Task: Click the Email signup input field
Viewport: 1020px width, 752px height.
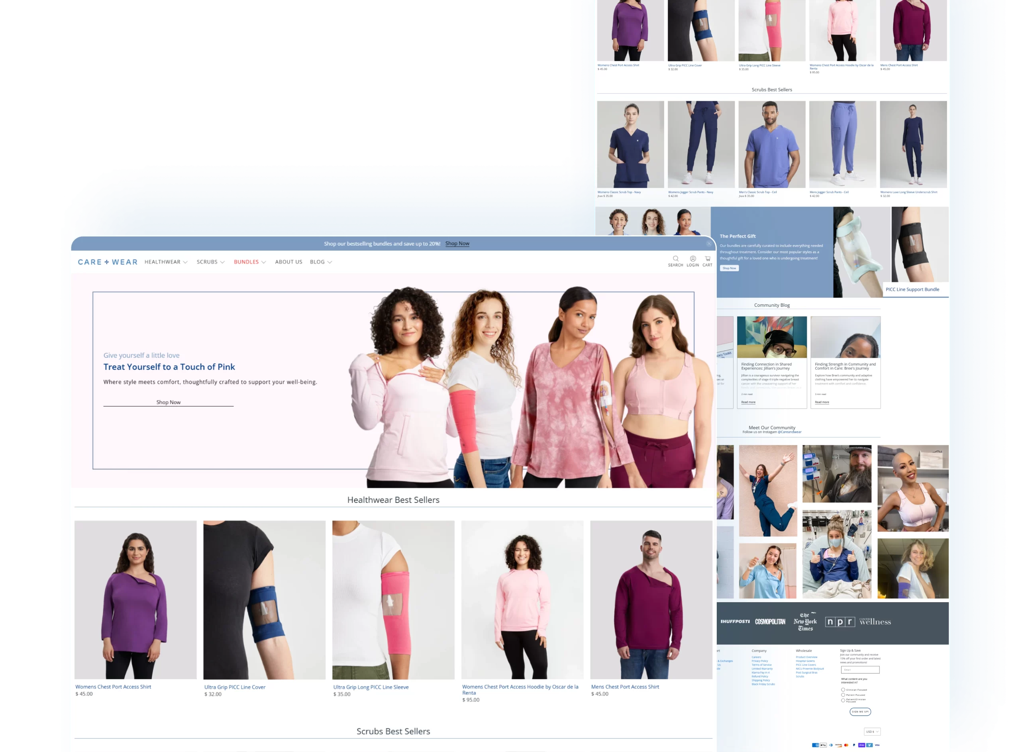Action: coord(860,670)
